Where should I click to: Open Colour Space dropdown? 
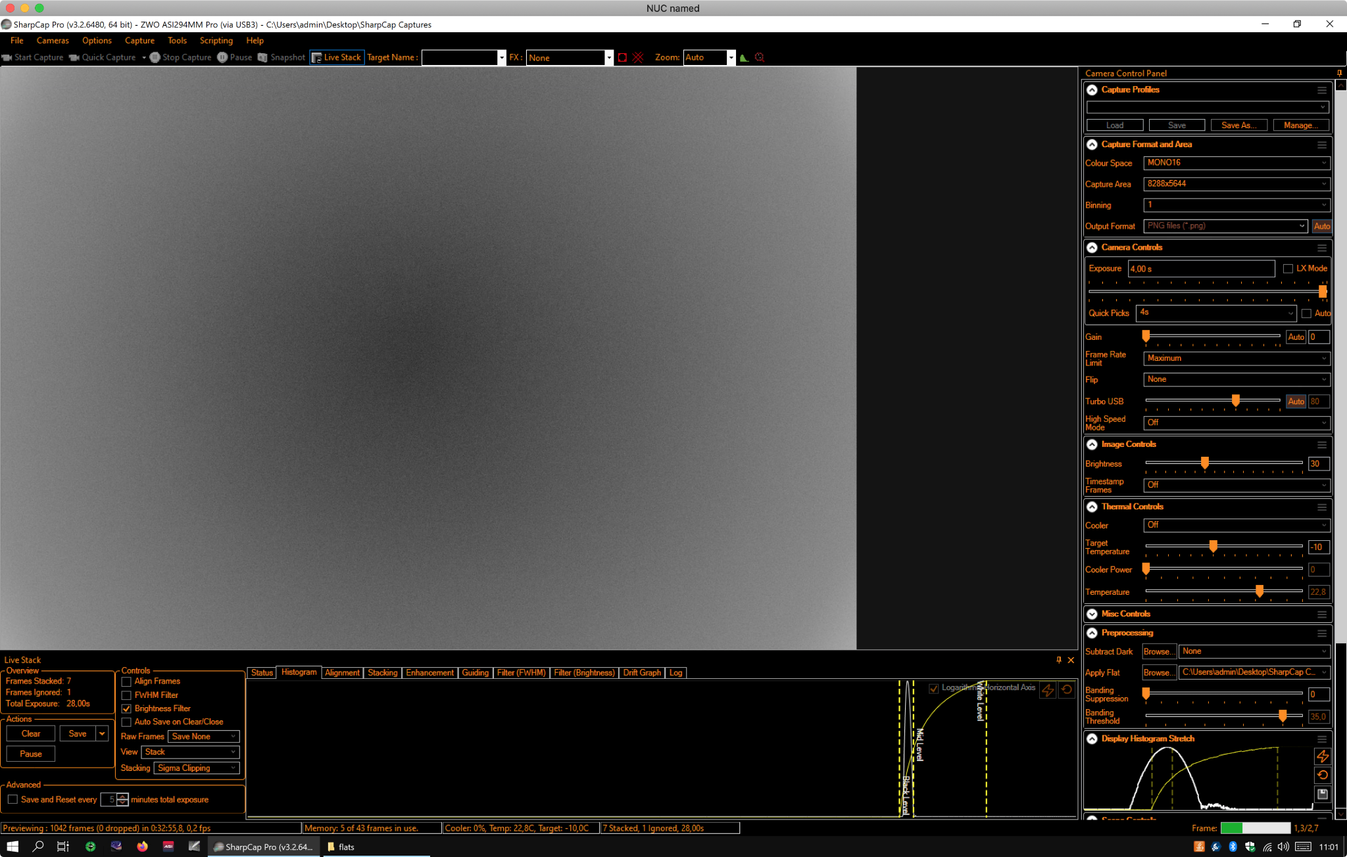1237,163
